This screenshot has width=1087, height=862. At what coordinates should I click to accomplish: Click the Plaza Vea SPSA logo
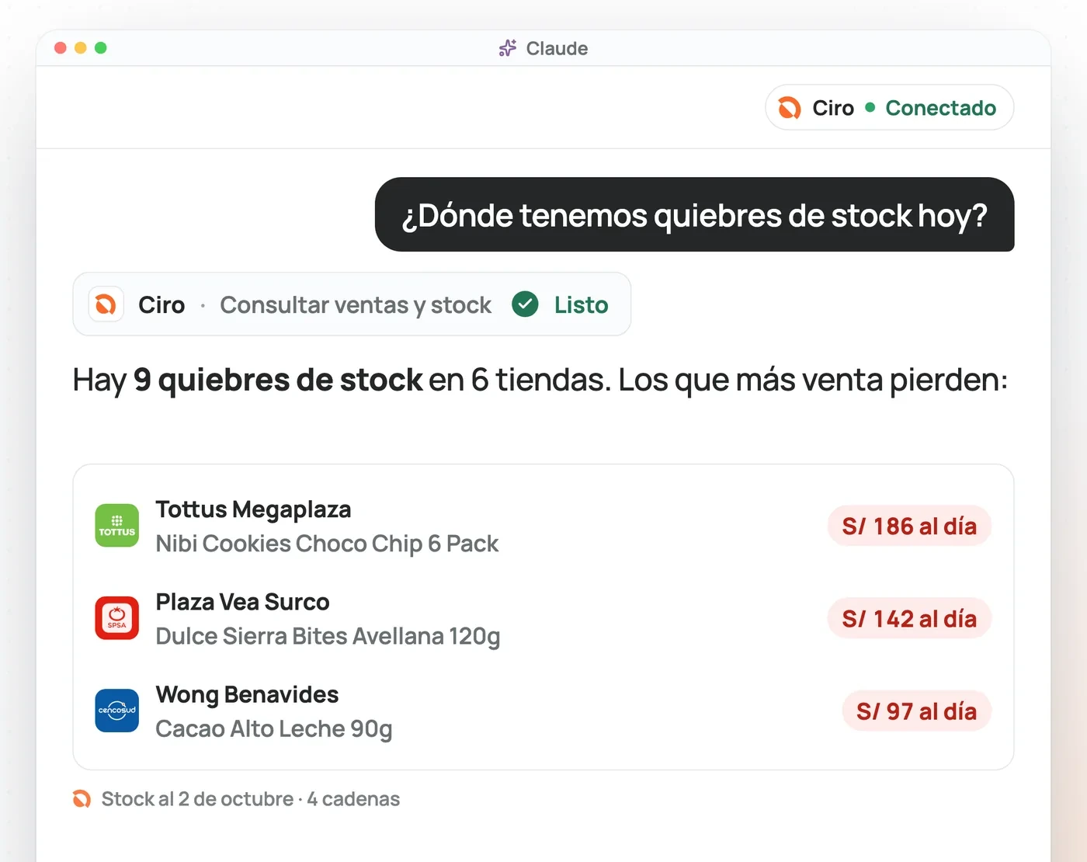[117, 618]
